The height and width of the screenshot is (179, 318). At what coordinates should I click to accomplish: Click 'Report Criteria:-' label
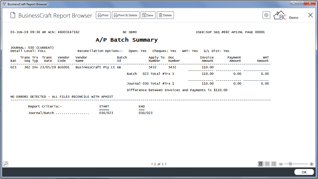tap(45, 106)
